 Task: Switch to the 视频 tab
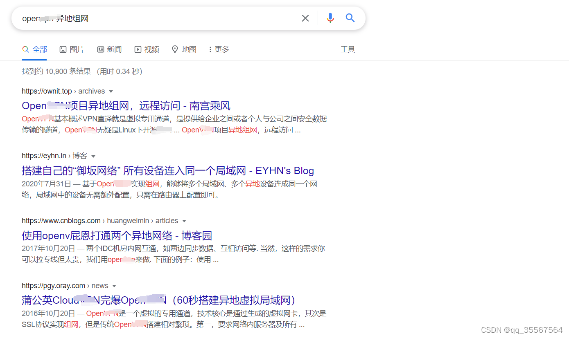147,49
